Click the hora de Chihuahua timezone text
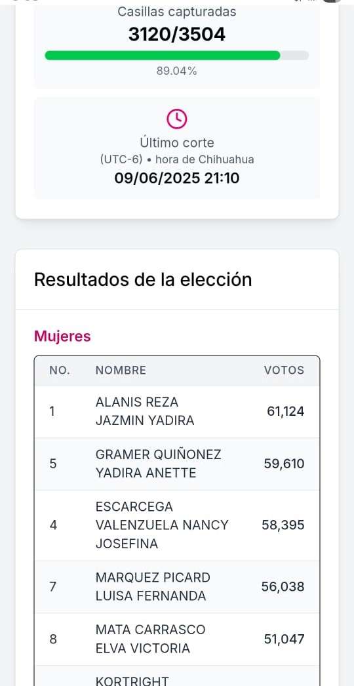Image resolution: width=354 pixels, height=686 pixels. click(205, 159)
